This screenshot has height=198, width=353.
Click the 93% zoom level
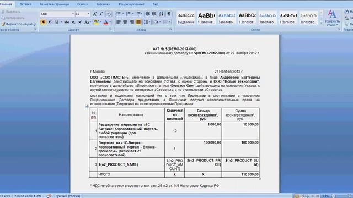pos(325,196)
